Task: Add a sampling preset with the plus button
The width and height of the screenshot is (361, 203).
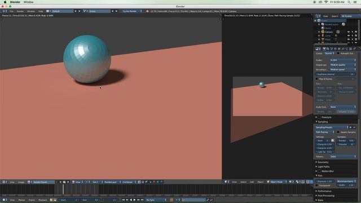Action: tap(351, 127)
